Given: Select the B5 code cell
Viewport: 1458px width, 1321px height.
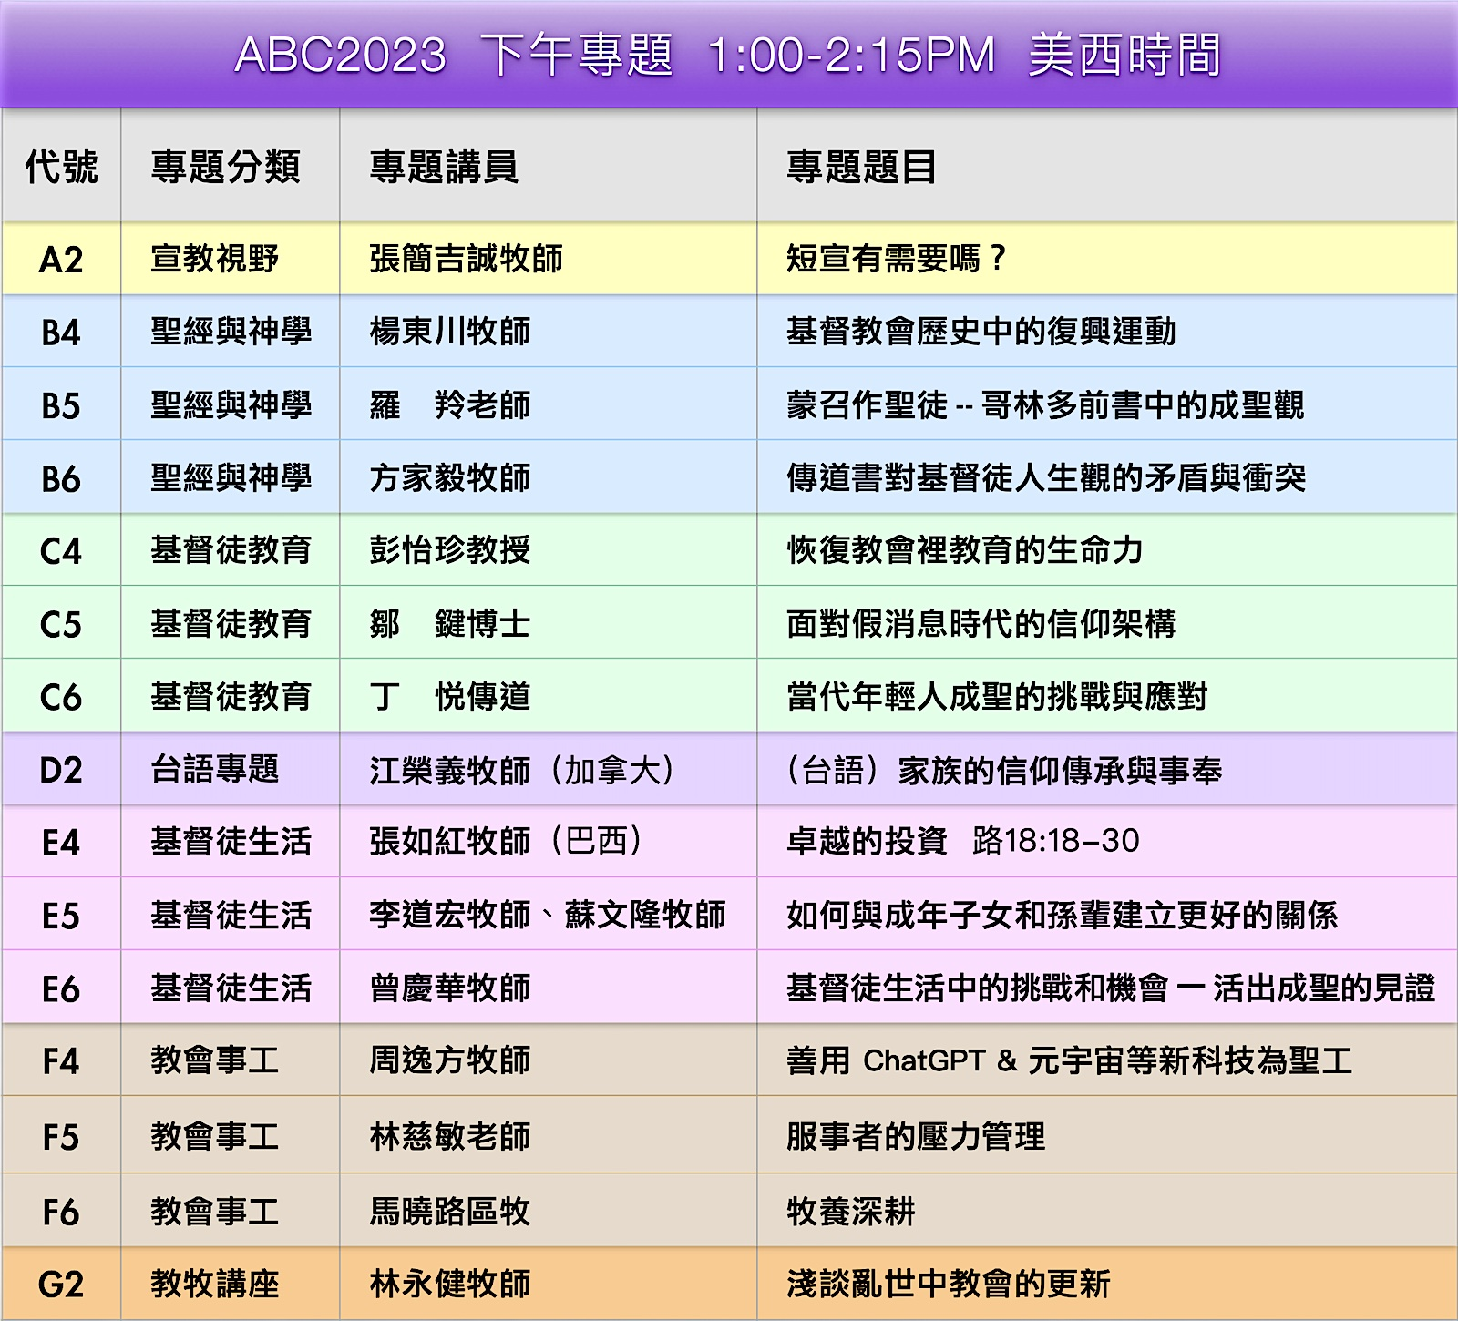Looking at the screenshot, I should click(x=61, y=405).
